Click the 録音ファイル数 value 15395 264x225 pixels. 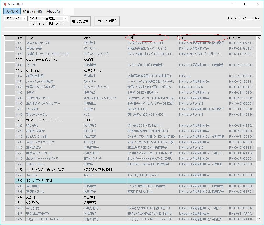(254, 18)
